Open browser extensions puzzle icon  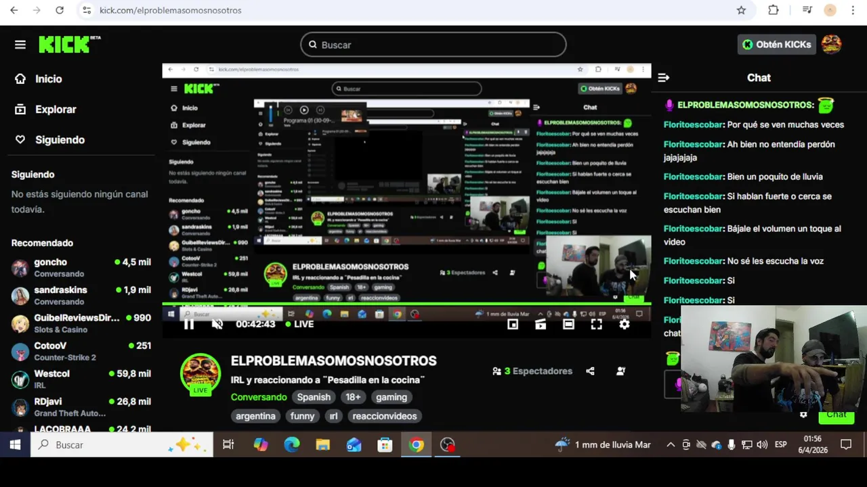pos(774,10)
